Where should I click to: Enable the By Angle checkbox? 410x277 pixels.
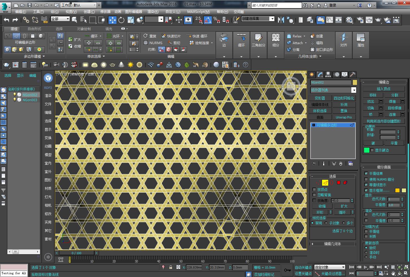[314, 201]
